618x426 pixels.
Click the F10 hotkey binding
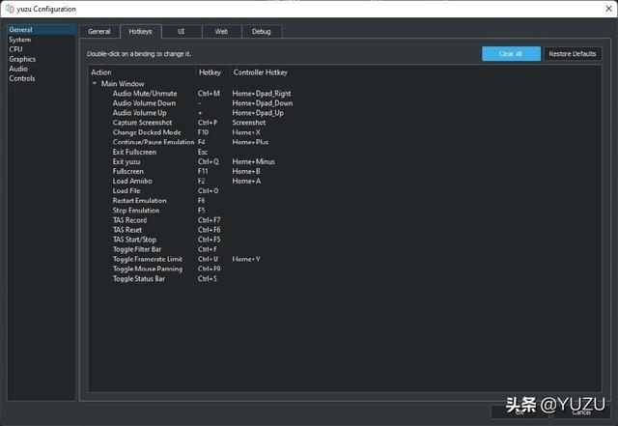(x=204, y=132)
